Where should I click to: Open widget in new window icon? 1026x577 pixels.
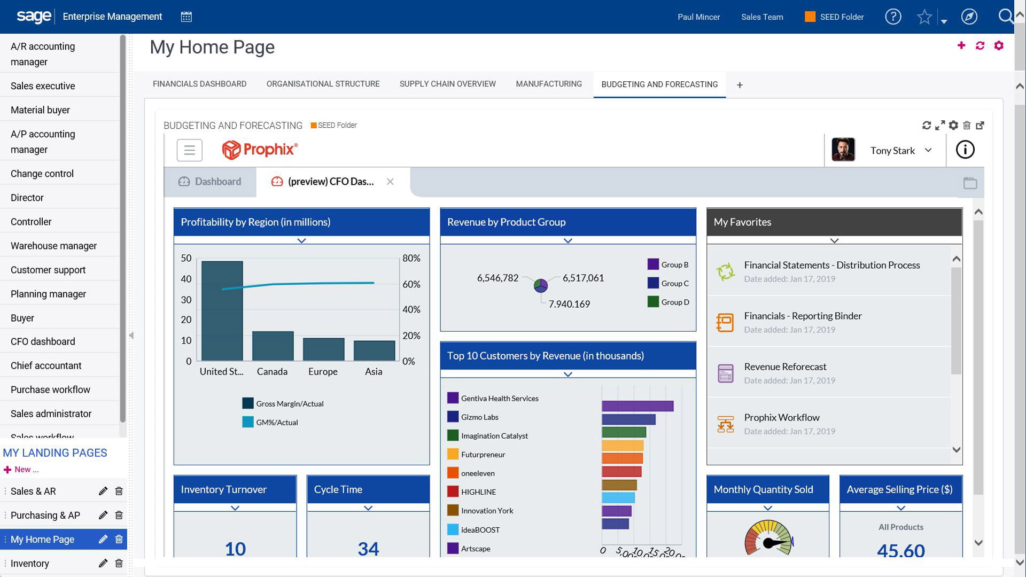coord(980,125)
